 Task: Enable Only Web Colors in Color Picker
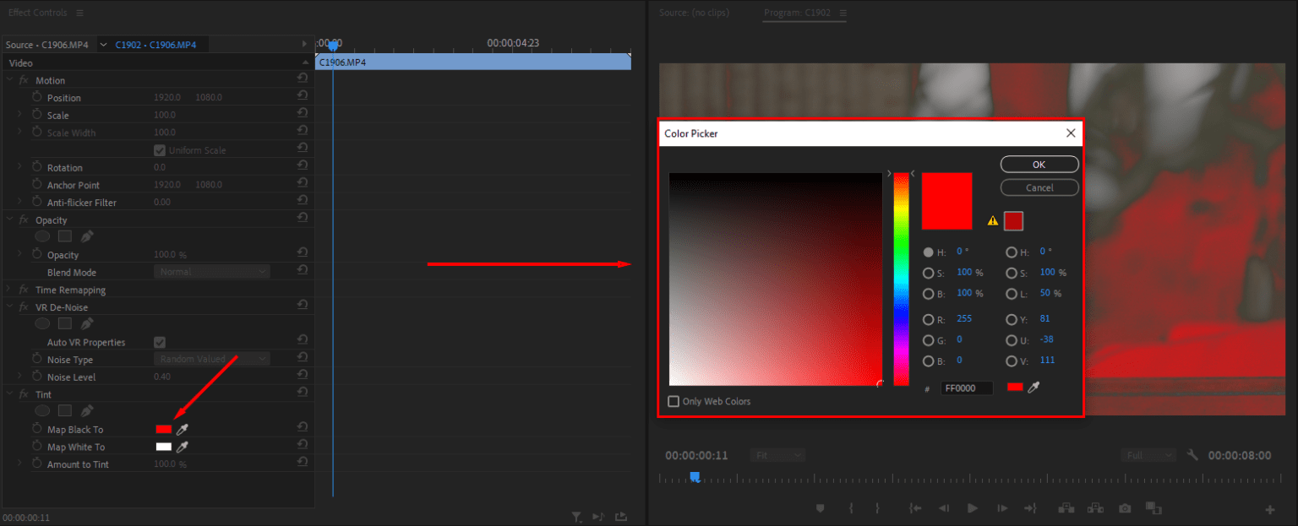click(674, 401)
